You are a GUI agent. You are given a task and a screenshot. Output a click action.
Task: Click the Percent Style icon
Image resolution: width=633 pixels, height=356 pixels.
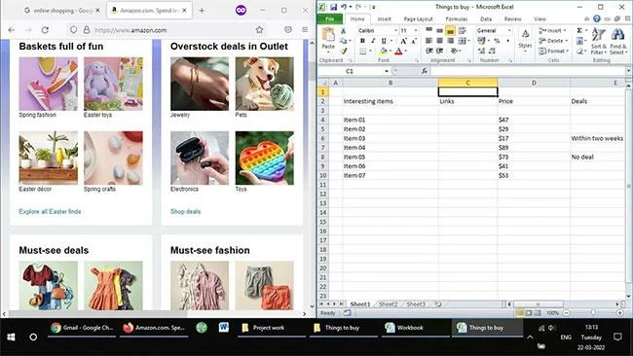click(x=497, y=41)
